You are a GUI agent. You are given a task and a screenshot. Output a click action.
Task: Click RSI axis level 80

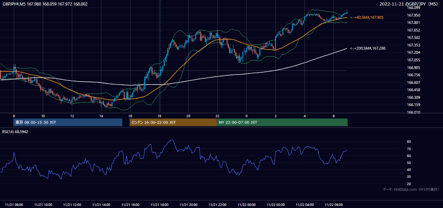point(409,142)
